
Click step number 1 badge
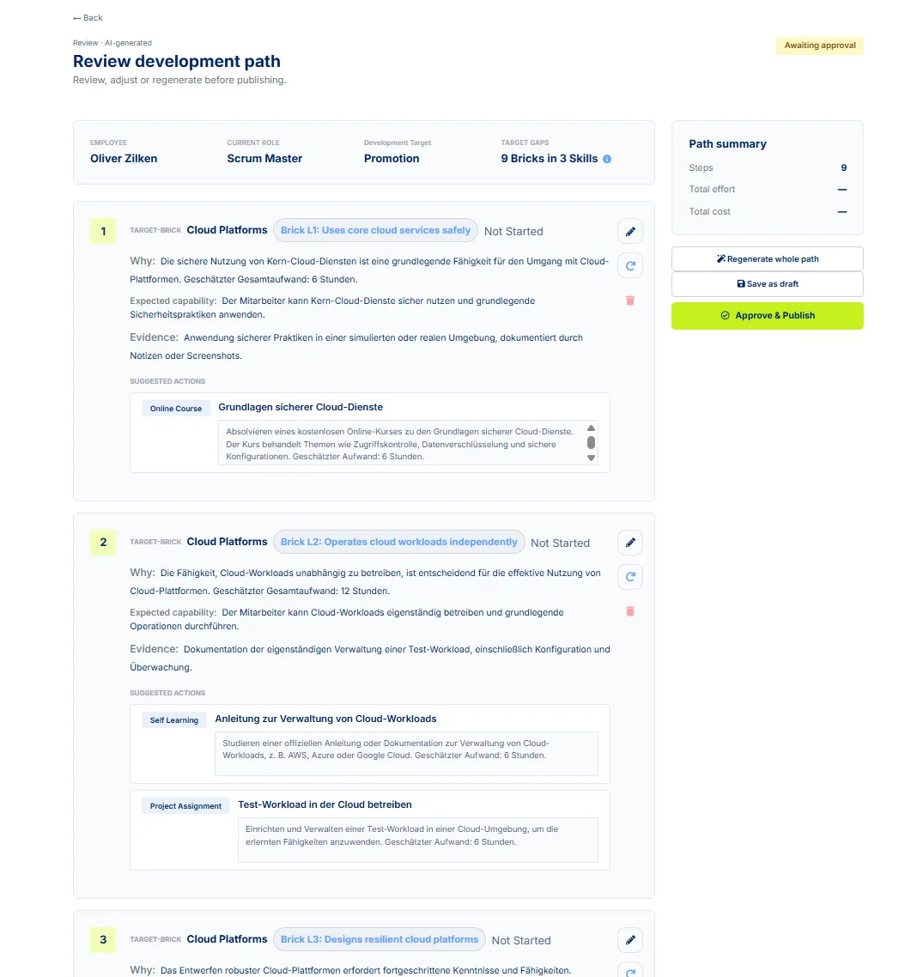pyautogui.click(x=103, y=231)
